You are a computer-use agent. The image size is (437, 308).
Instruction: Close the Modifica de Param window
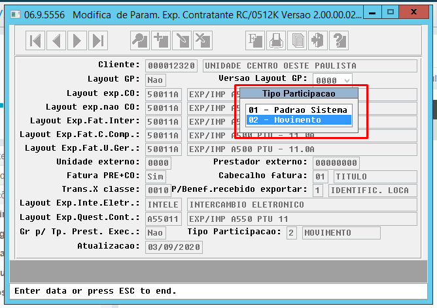(x=414, y=12)
